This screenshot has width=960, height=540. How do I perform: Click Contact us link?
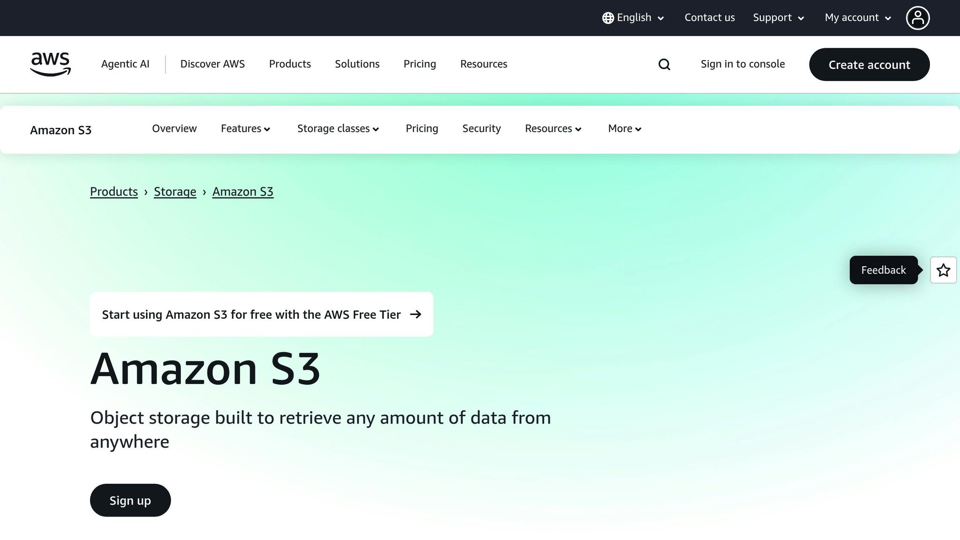[710, 18]
